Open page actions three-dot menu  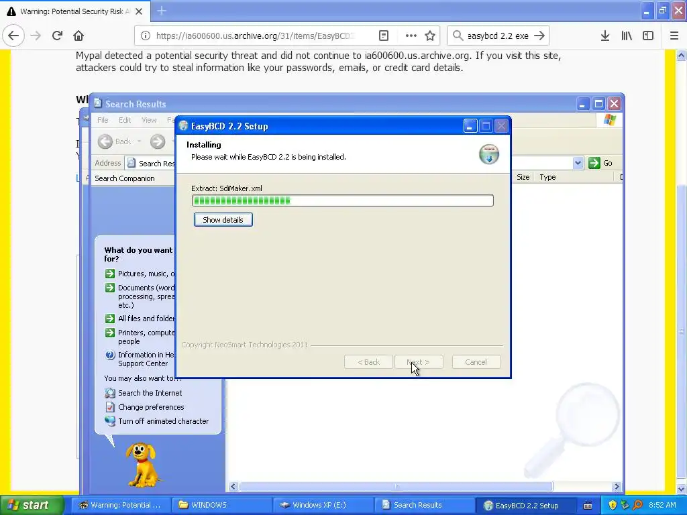coord(411,36)
